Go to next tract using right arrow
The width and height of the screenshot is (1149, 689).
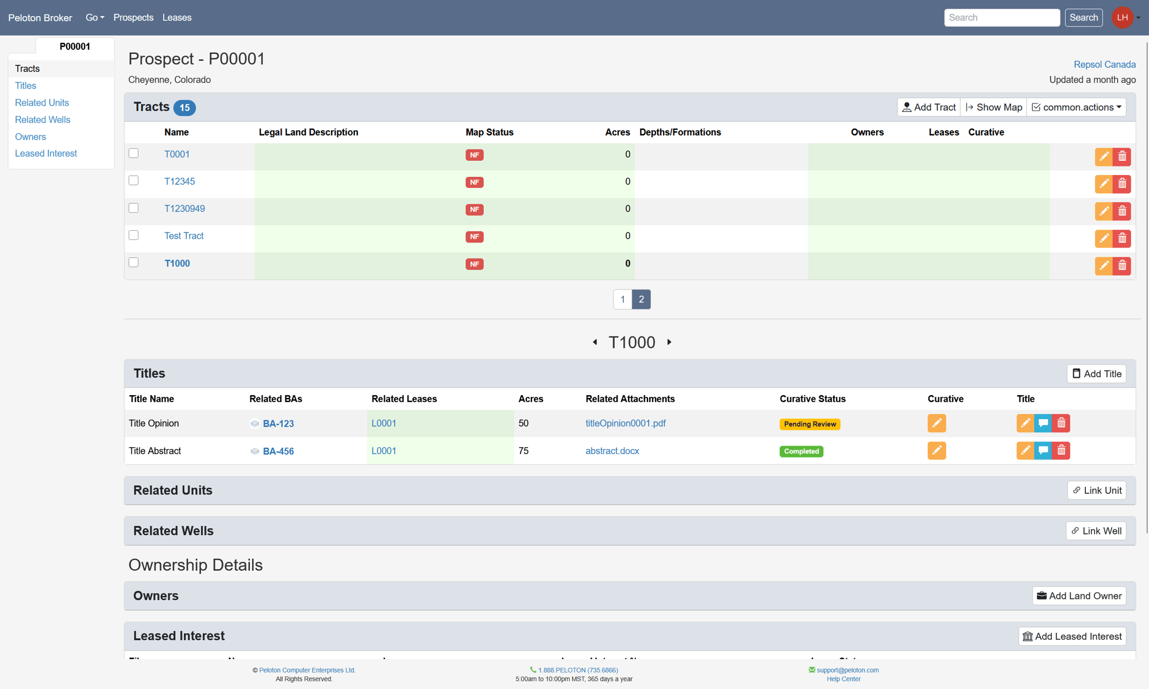(x=669, y=342)
